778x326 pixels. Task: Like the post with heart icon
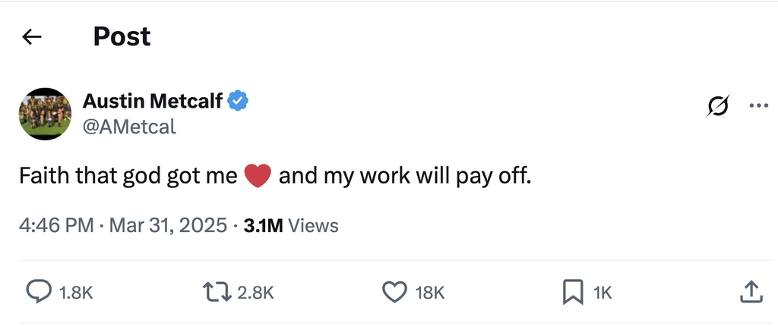pyautogui.click(x=394, y=292)
